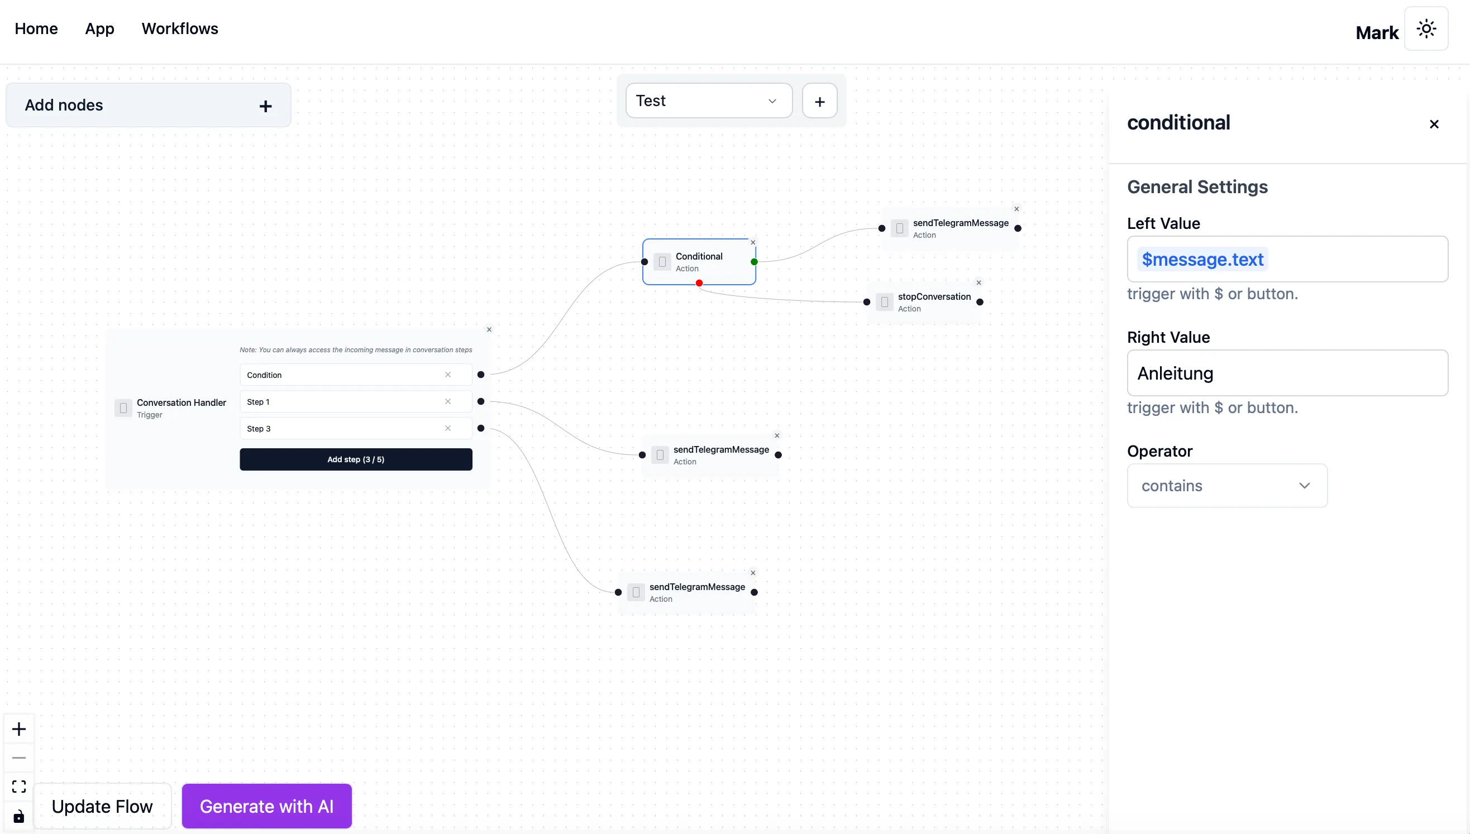Expand the Add nodes panel
Image resolution: width=1470 pixels, height=834 pixels.
(265, 106)
